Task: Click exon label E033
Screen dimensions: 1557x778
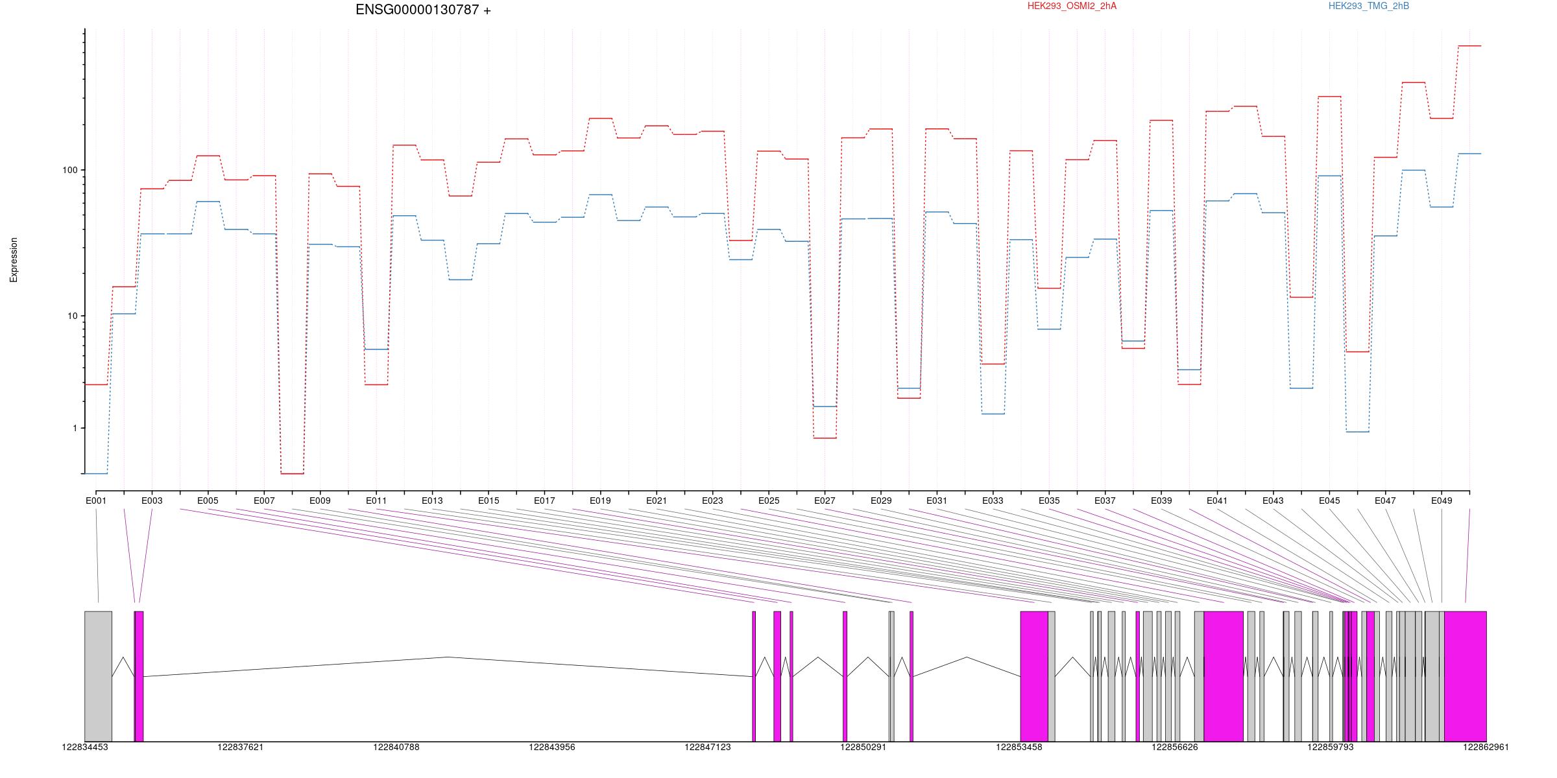Action: [993, 501]
